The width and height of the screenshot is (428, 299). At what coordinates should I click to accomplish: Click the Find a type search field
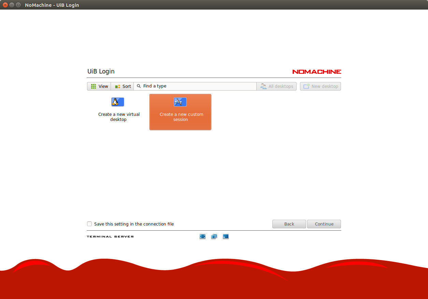click(198, 86)
